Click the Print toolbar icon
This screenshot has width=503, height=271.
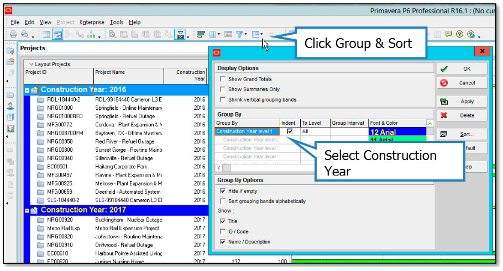point(13,34)
